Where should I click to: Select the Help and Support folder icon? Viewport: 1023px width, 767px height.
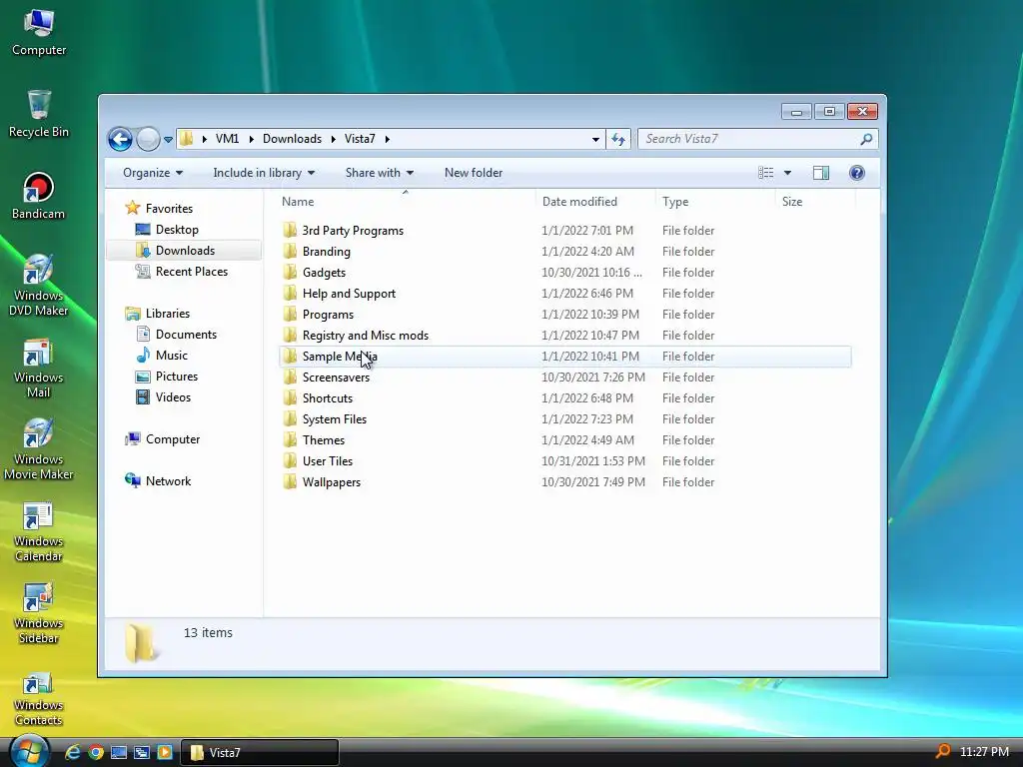(291, 294)
